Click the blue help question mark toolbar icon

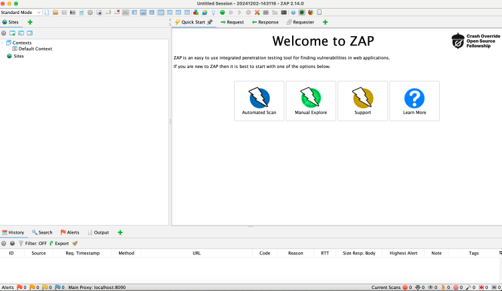pyautogui.click(x=293, y=13)
